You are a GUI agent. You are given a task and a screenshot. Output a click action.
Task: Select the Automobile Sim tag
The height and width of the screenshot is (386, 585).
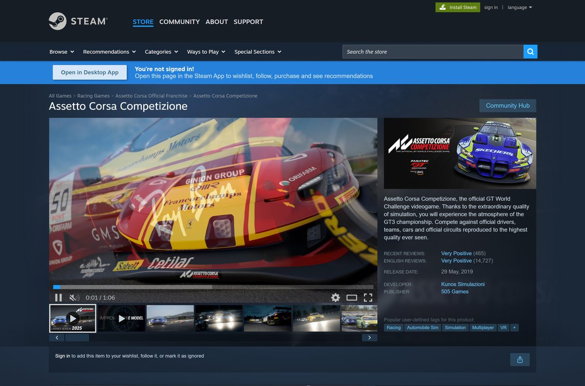click(423, 328)
